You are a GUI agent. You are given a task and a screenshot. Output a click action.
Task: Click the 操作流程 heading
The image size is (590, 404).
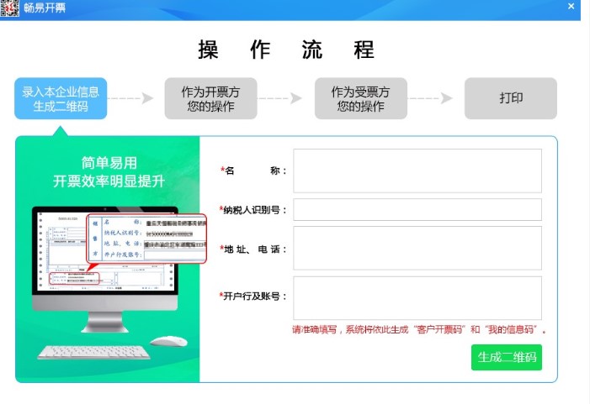[x=286, y=50]
